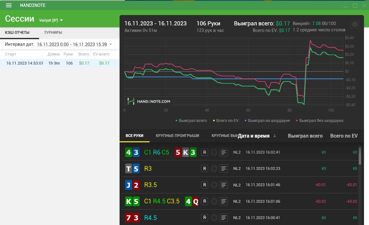Toggle Выиграл всего legend series
The image size is (369, 225).
tap(191, 120)
